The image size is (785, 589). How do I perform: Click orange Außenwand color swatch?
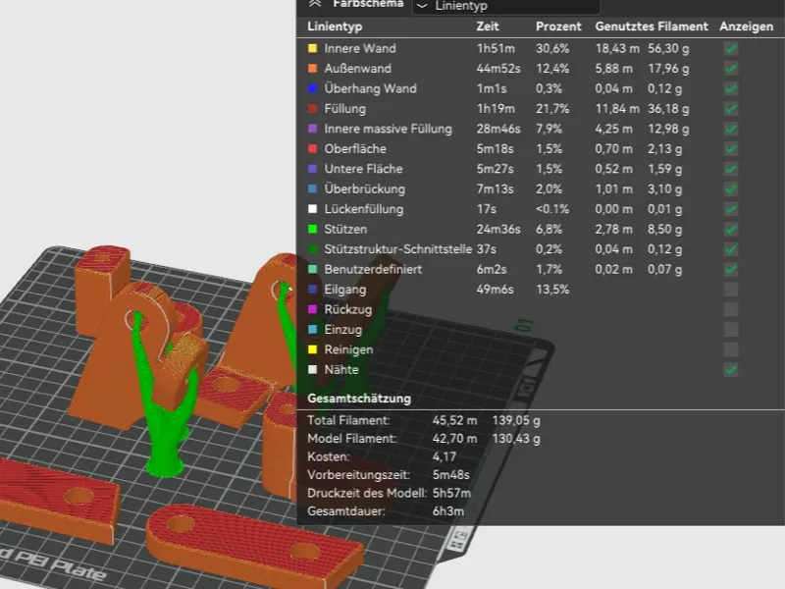point(312,69)
